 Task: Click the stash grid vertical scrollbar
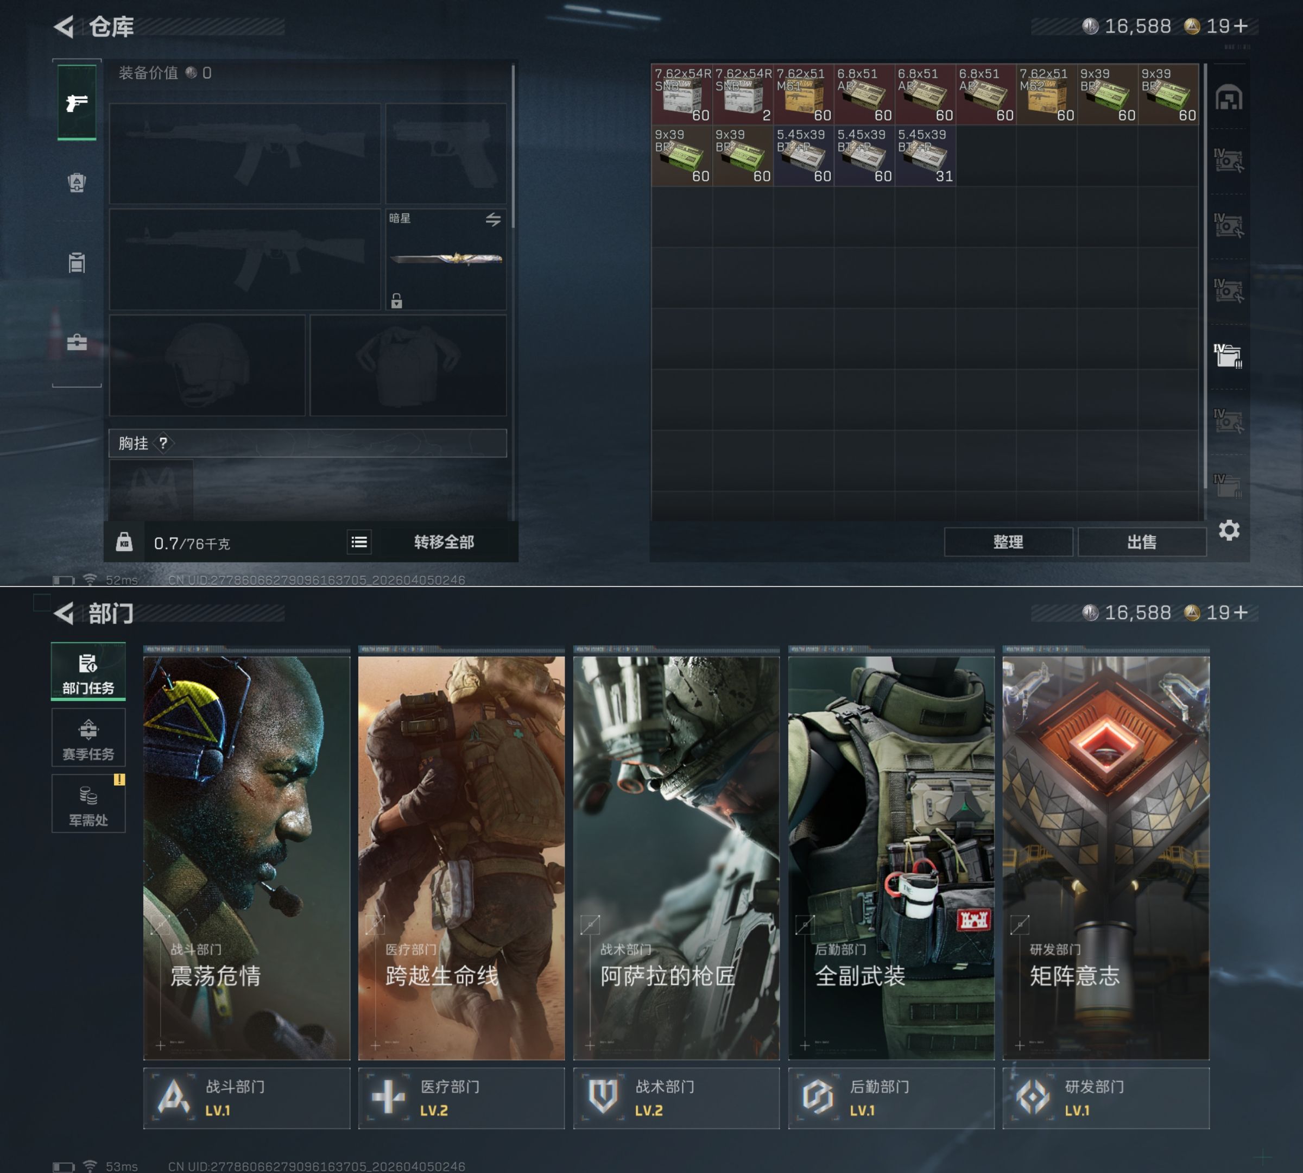coord(1205,277)
